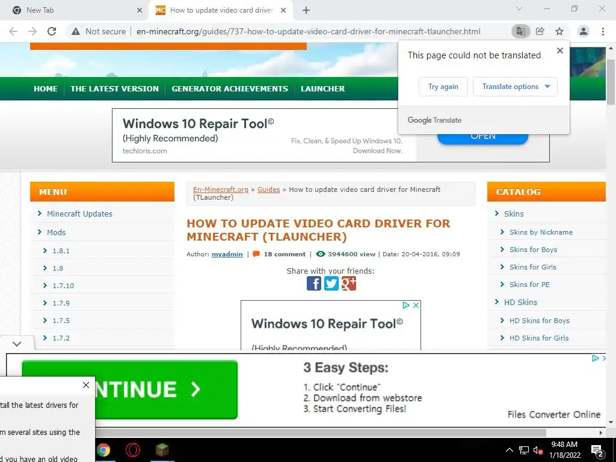Follow the Guides breadcrumb link
The height and width of the screenshot is (462, 616).
click(269, 189)
